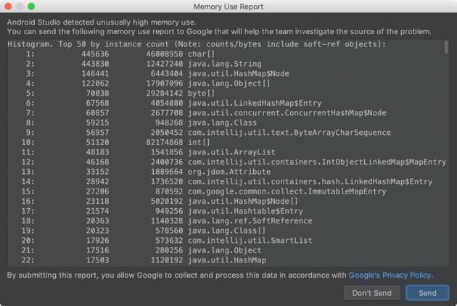Image resolution: width=457 pixels, height=306 pixels.
Task: Click the Histogram header line
Action: [197, 44]
